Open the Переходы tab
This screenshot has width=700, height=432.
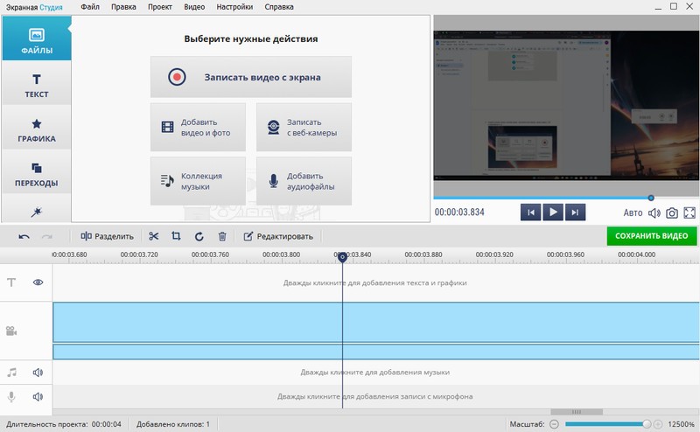[x=36, y=174]
